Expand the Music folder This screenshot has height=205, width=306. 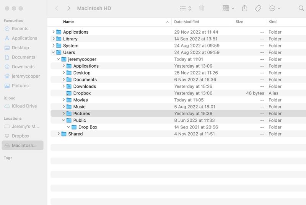[63, 107]
